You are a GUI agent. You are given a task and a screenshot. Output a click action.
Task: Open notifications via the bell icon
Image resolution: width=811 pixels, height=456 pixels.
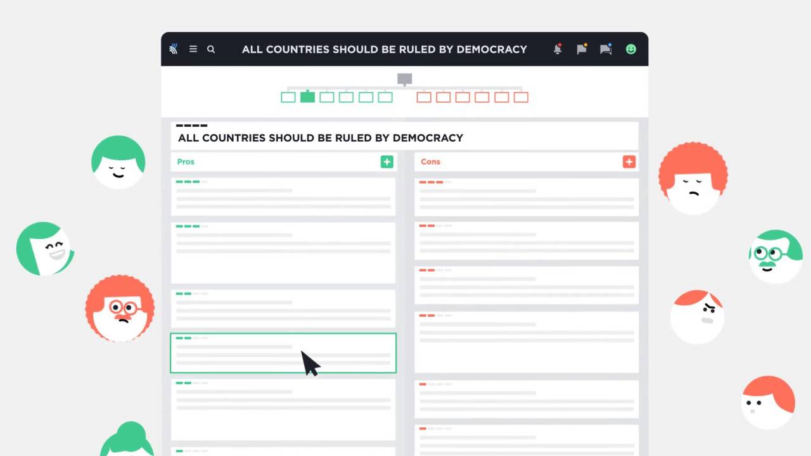(x=558, y=49)
